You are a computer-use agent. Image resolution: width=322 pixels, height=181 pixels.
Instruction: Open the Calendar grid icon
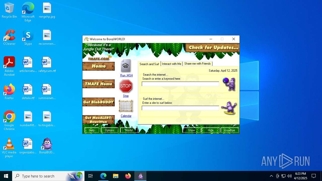tap(126, 106)
